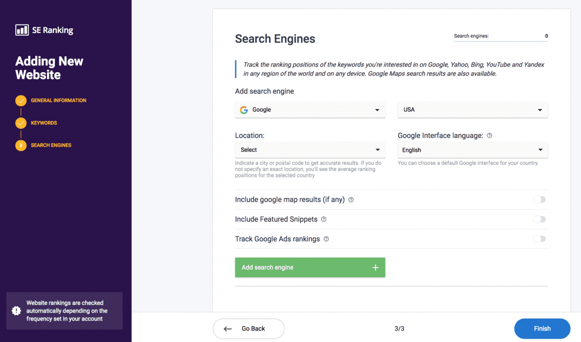
Task: Enable Include Featured Snippets toggle
Action: (x=540, y=219)
